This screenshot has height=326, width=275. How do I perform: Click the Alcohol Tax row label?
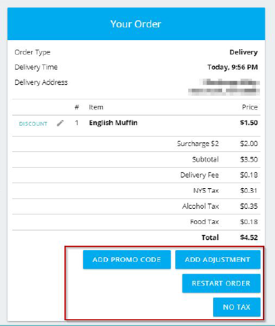tap(200, 206)
